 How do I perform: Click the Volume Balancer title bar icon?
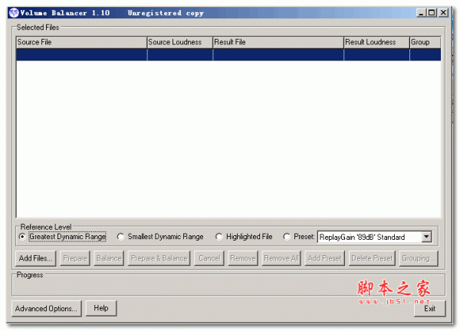tap(14, 13)
